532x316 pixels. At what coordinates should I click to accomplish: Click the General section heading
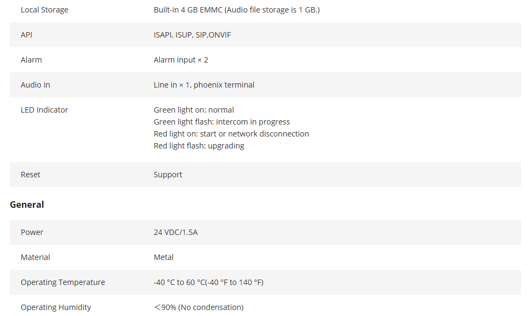point(27,205)
